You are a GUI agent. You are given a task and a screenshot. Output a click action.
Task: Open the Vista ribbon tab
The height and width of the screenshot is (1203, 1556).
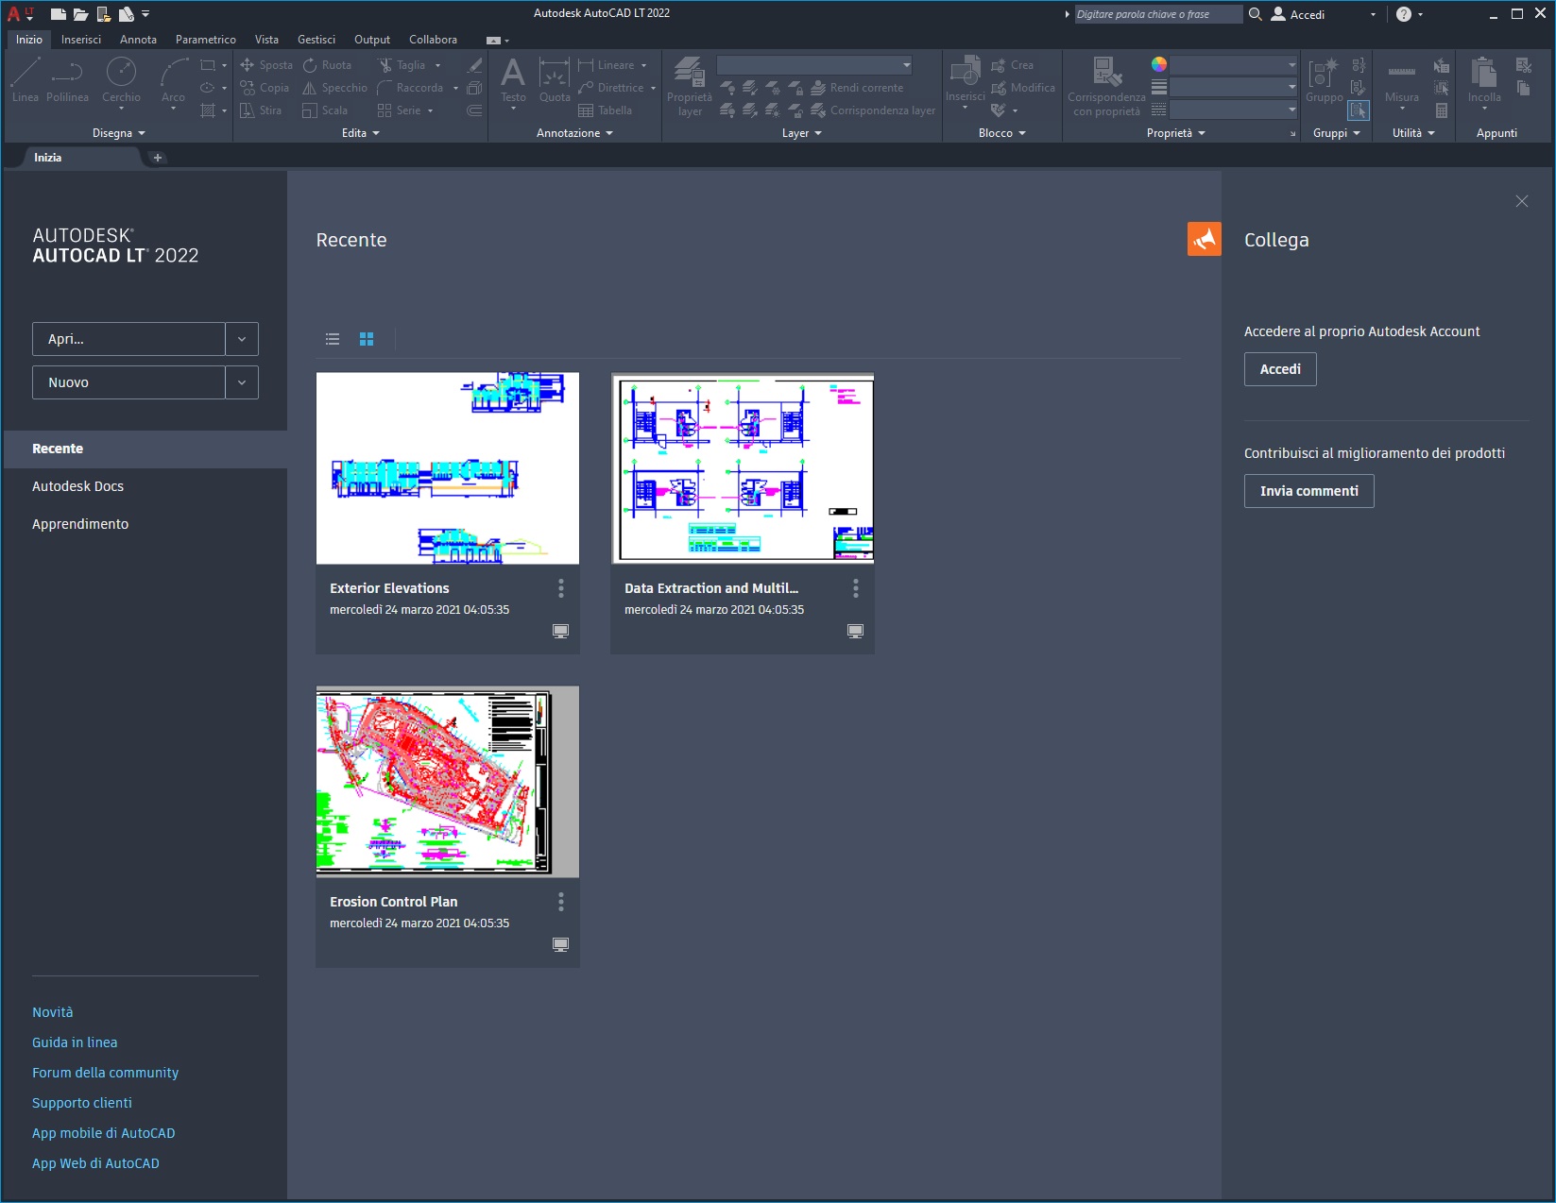coord(266,40)
